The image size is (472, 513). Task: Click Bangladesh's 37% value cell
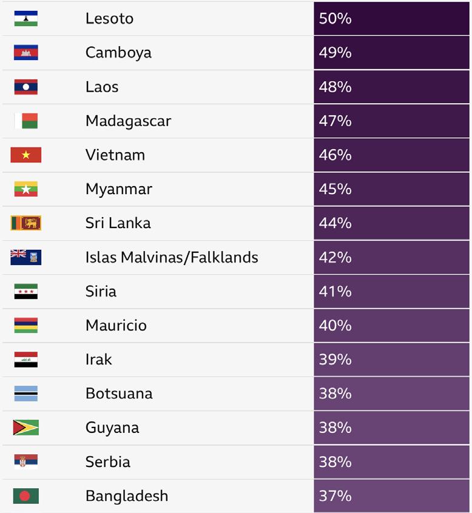[x=392, y=496]
